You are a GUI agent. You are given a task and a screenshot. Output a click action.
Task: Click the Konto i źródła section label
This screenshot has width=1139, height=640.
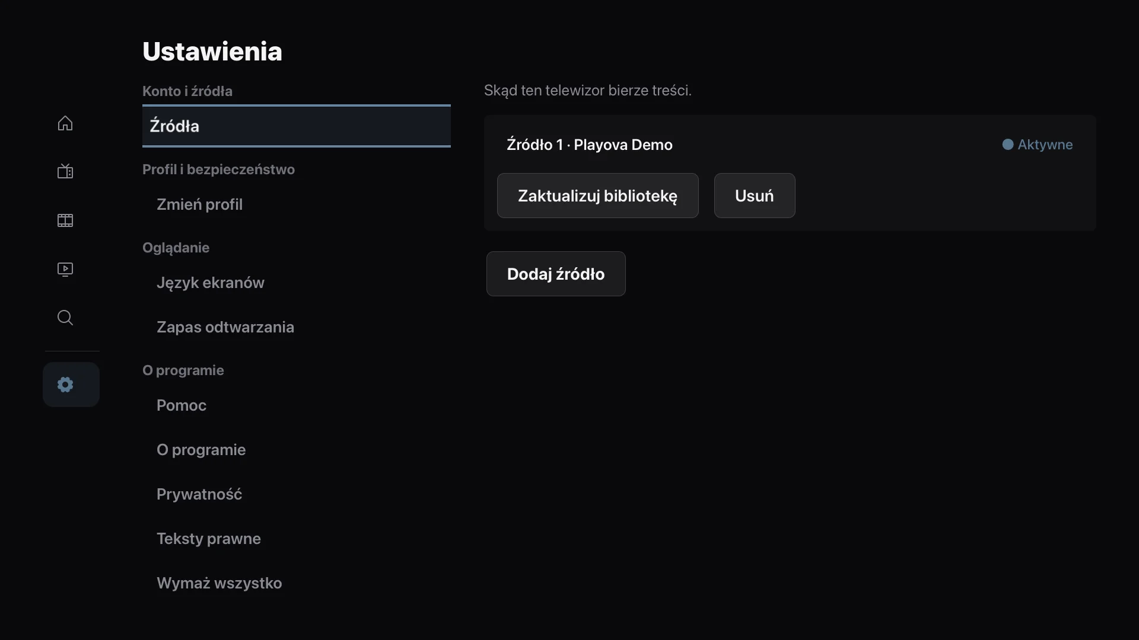coord(187,91)
